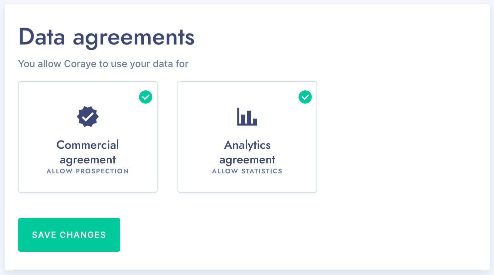The height and width of the screenshot is (275, 494).
Task: Click the Data agreements heading
Action: tap(106, 37)
